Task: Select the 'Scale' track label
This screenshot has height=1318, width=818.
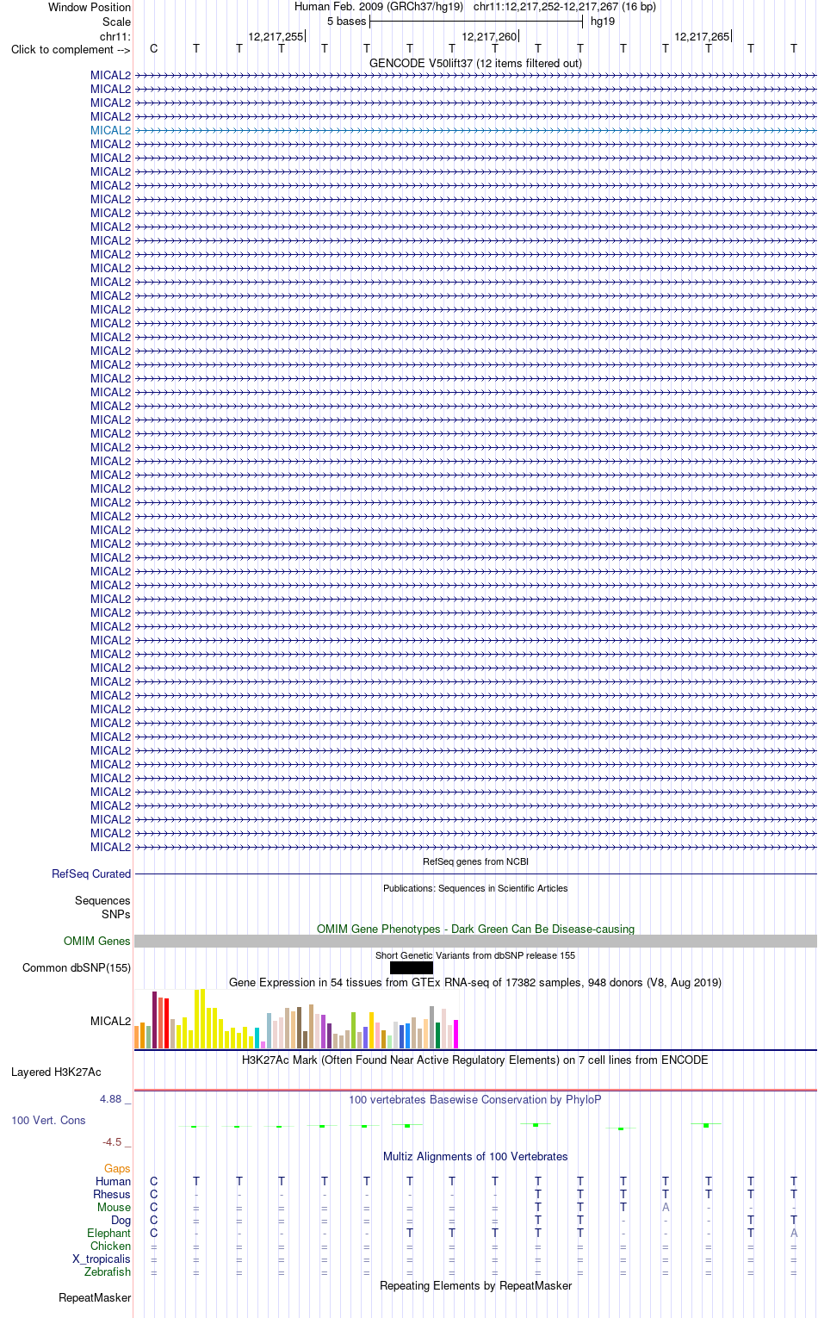Action: 116,22
